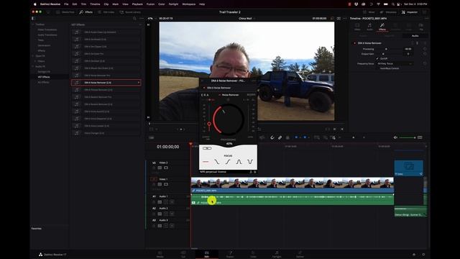Click the timeline playhead marker
The width and height of the screenshot is (460, 259).
190,144
